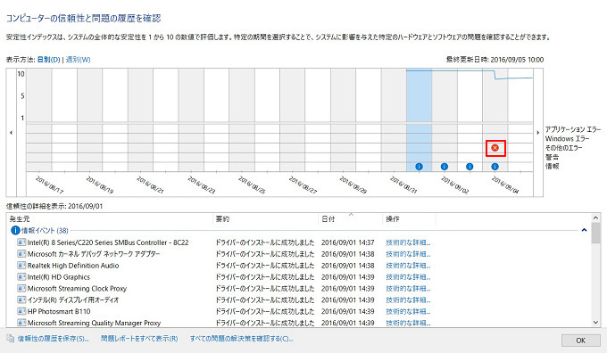
Task: Switch the view to 日別(D)
Action: point(49,60)
